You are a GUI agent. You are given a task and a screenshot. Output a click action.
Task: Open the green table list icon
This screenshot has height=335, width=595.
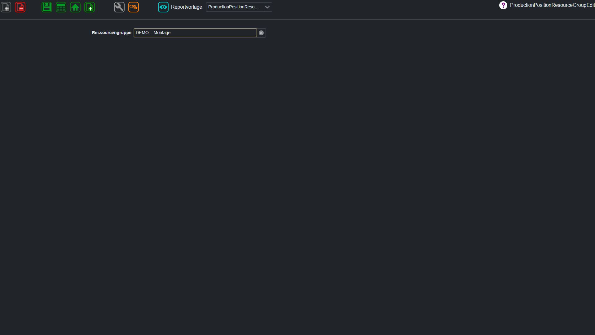[x=61, y=7]
